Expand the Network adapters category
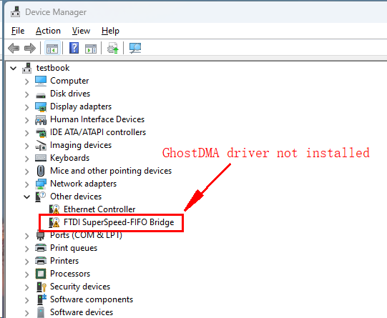The width and height of the screenshot is (387, 318). (x=26, y=184)
